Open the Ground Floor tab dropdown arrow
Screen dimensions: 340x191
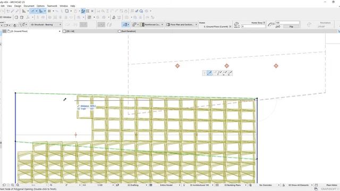[59, 31]
